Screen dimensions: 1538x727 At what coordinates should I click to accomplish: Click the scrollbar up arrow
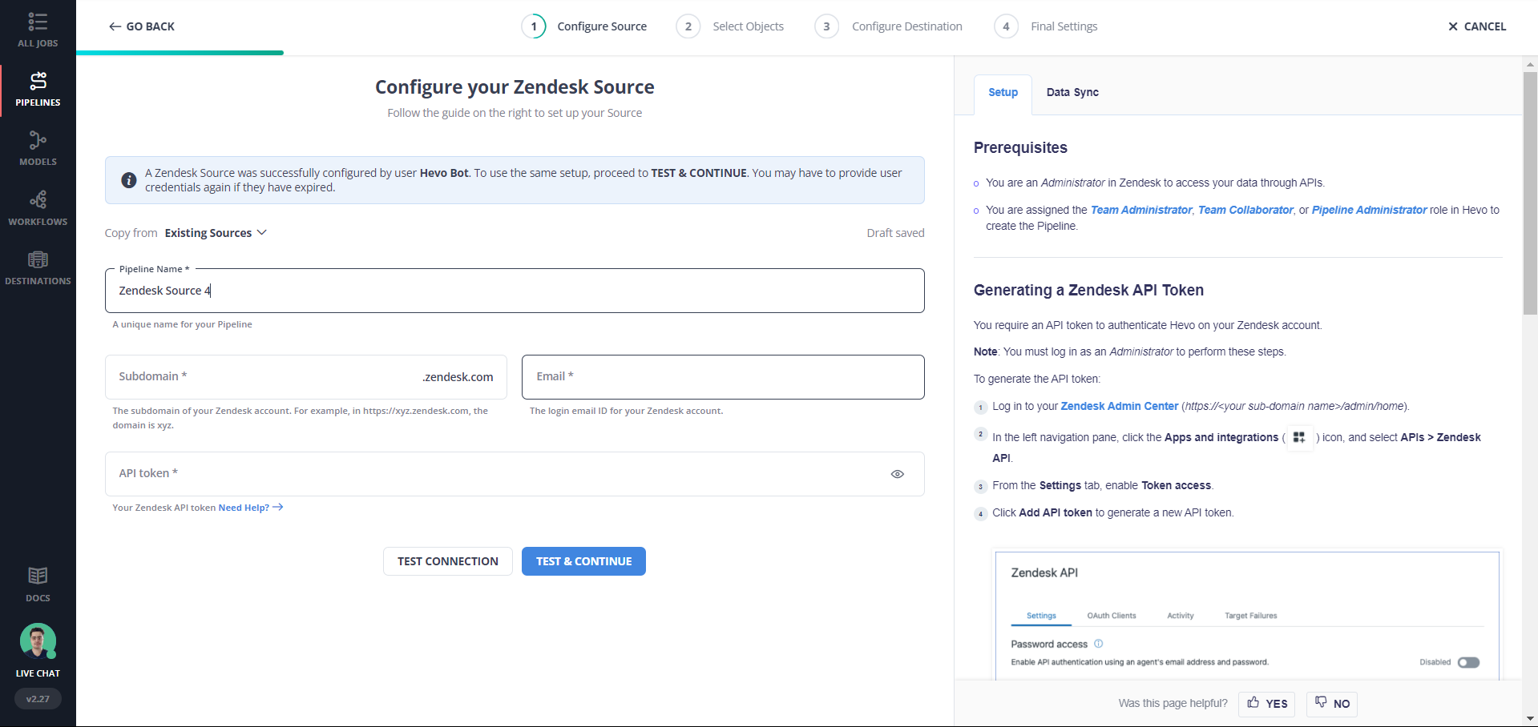(1530, 63)
